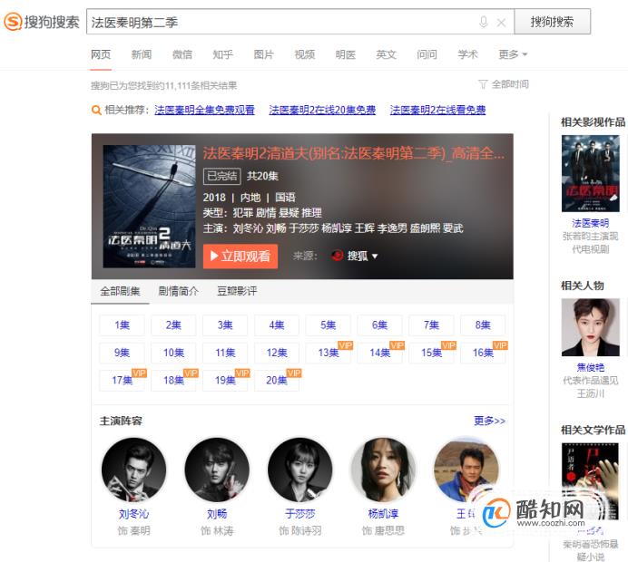Open the 视频 tab
Screen dimensions: 628x562
point(305,54)
